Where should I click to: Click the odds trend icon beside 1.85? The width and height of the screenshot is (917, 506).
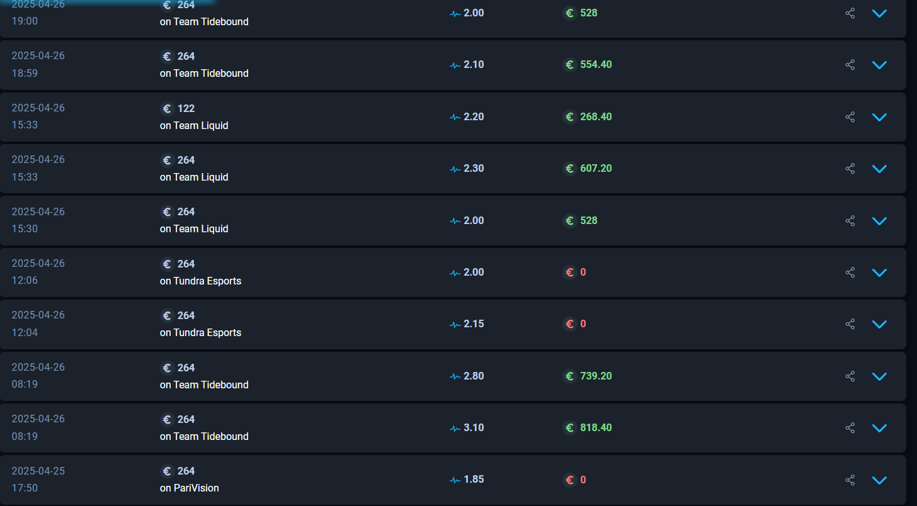pos(455,480)
